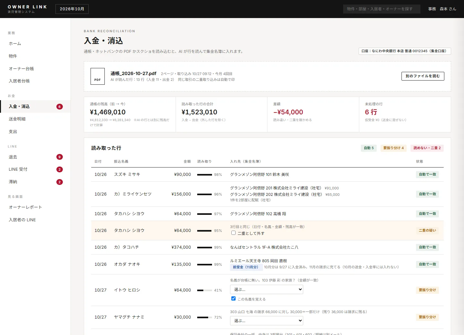Open 物件 in the sidebar
This screenshot has width=464, height=335.
point(35,56)
